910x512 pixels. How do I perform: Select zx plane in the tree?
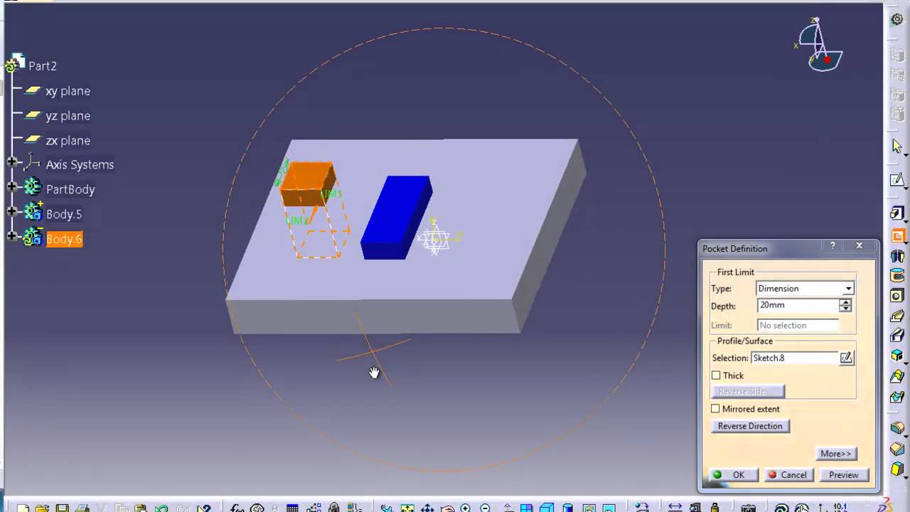click(68, 141)
